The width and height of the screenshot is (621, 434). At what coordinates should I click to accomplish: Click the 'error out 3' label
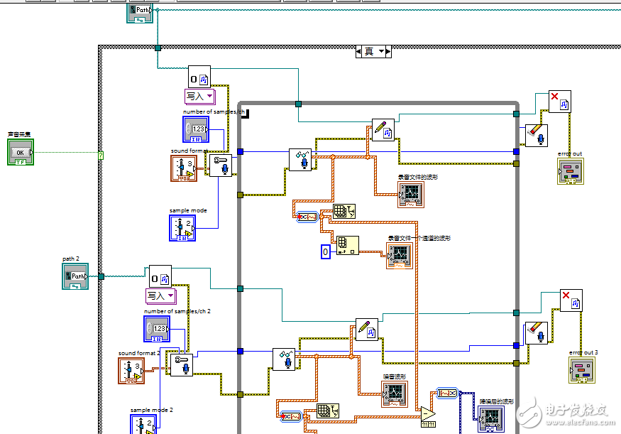tap(583, 352)
